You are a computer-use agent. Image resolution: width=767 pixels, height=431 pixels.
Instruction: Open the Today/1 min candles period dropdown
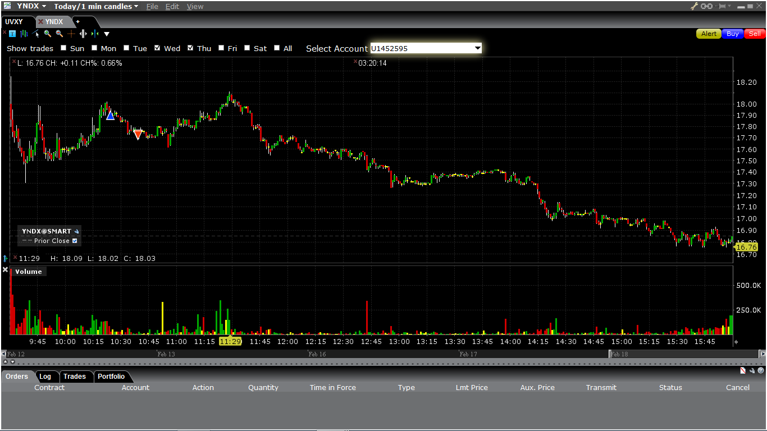[136, 6]
